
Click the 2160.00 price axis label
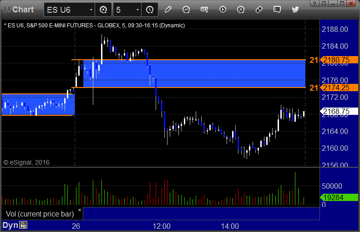point(335,148)
